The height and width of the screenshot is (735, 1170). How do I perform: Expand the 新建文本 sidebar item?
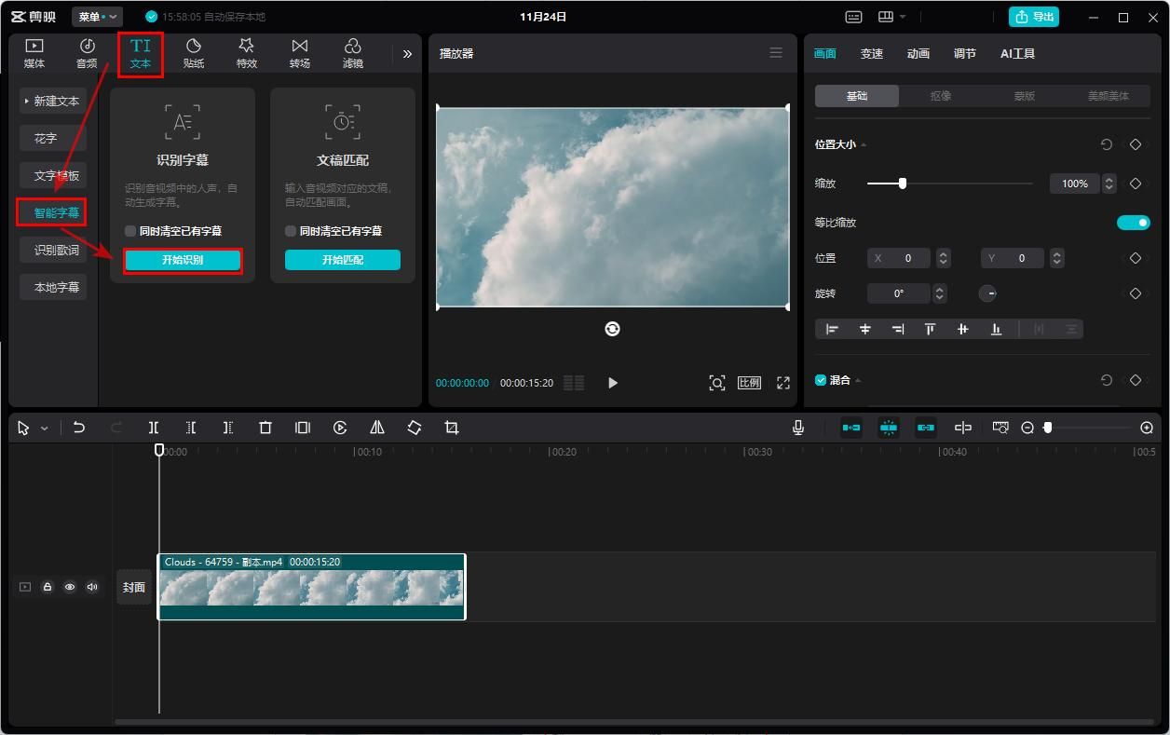coord(53,101)
